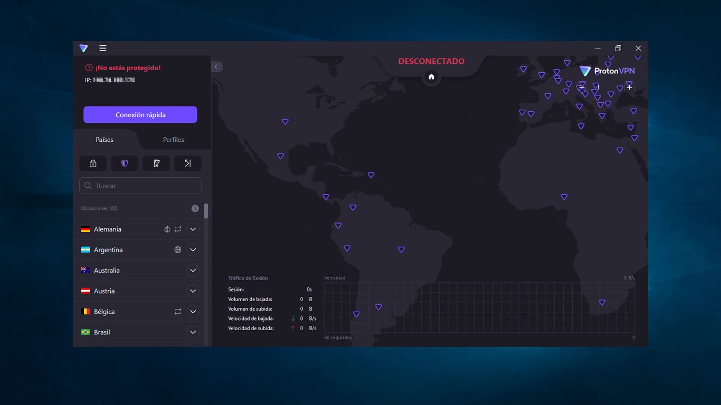Viewport: 721px width, 405px height.
Task: Click the Proton VPN logo in title bar
Action: [x=83, y=49]
